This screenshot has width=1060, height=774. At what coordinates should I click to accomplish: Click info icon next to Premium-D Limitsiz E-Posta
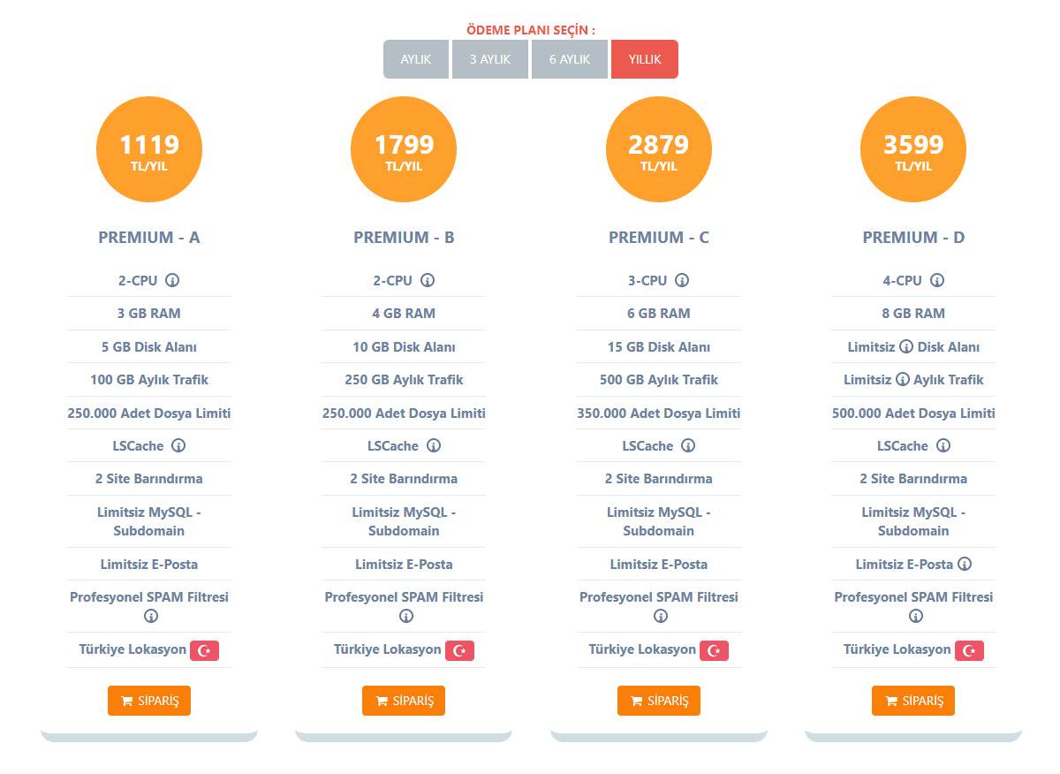tap(965, 564)
